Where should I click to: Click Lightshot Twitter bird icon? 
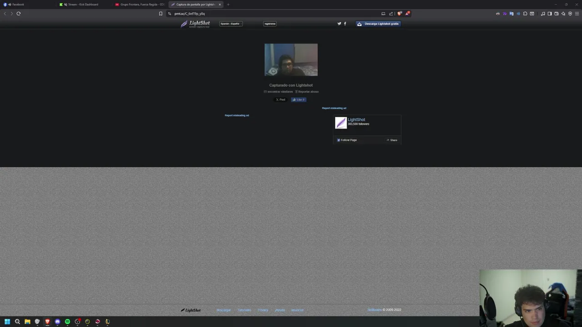click(x=339, y=24)
